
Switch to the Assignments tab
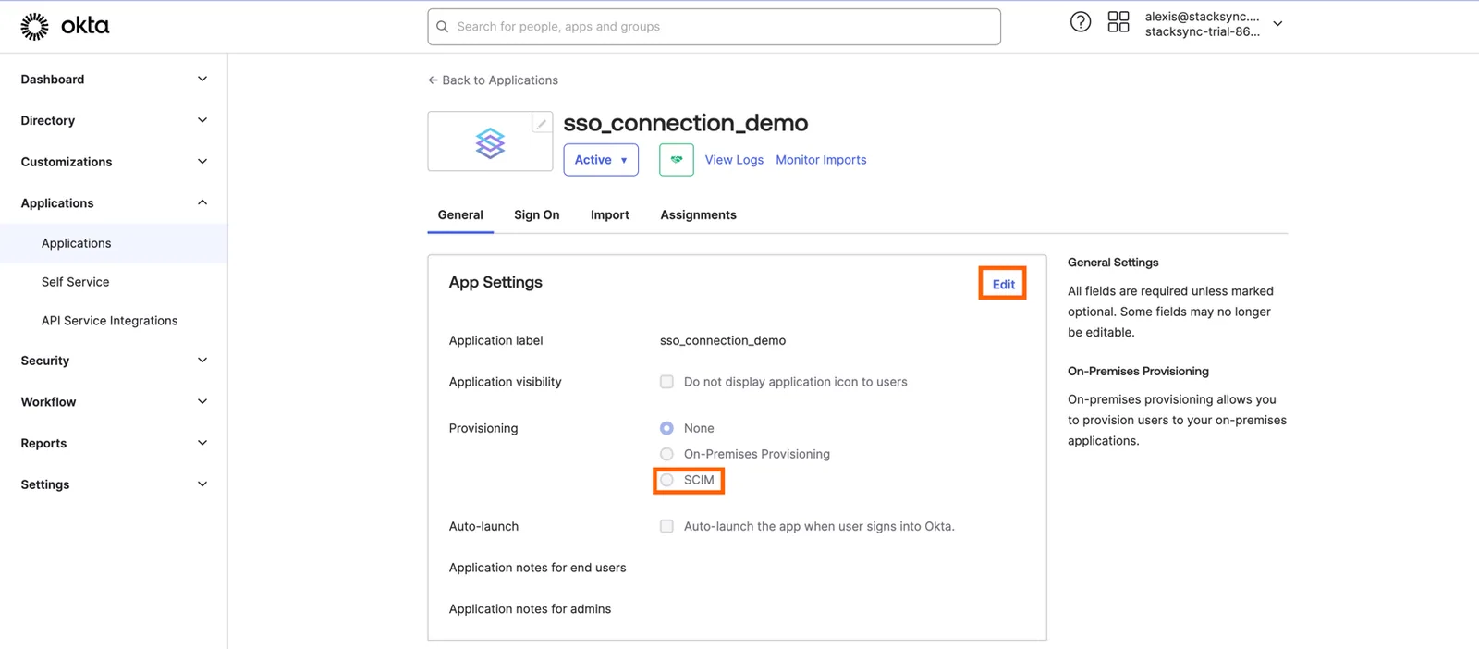click(x=699, y=214)
